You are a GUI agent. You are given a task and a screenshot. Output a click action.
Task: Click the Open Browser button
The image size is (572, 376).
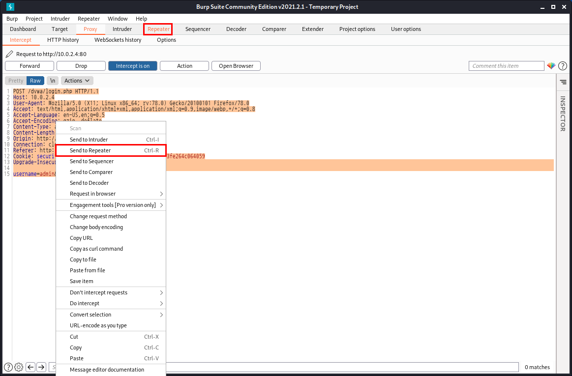236,66
